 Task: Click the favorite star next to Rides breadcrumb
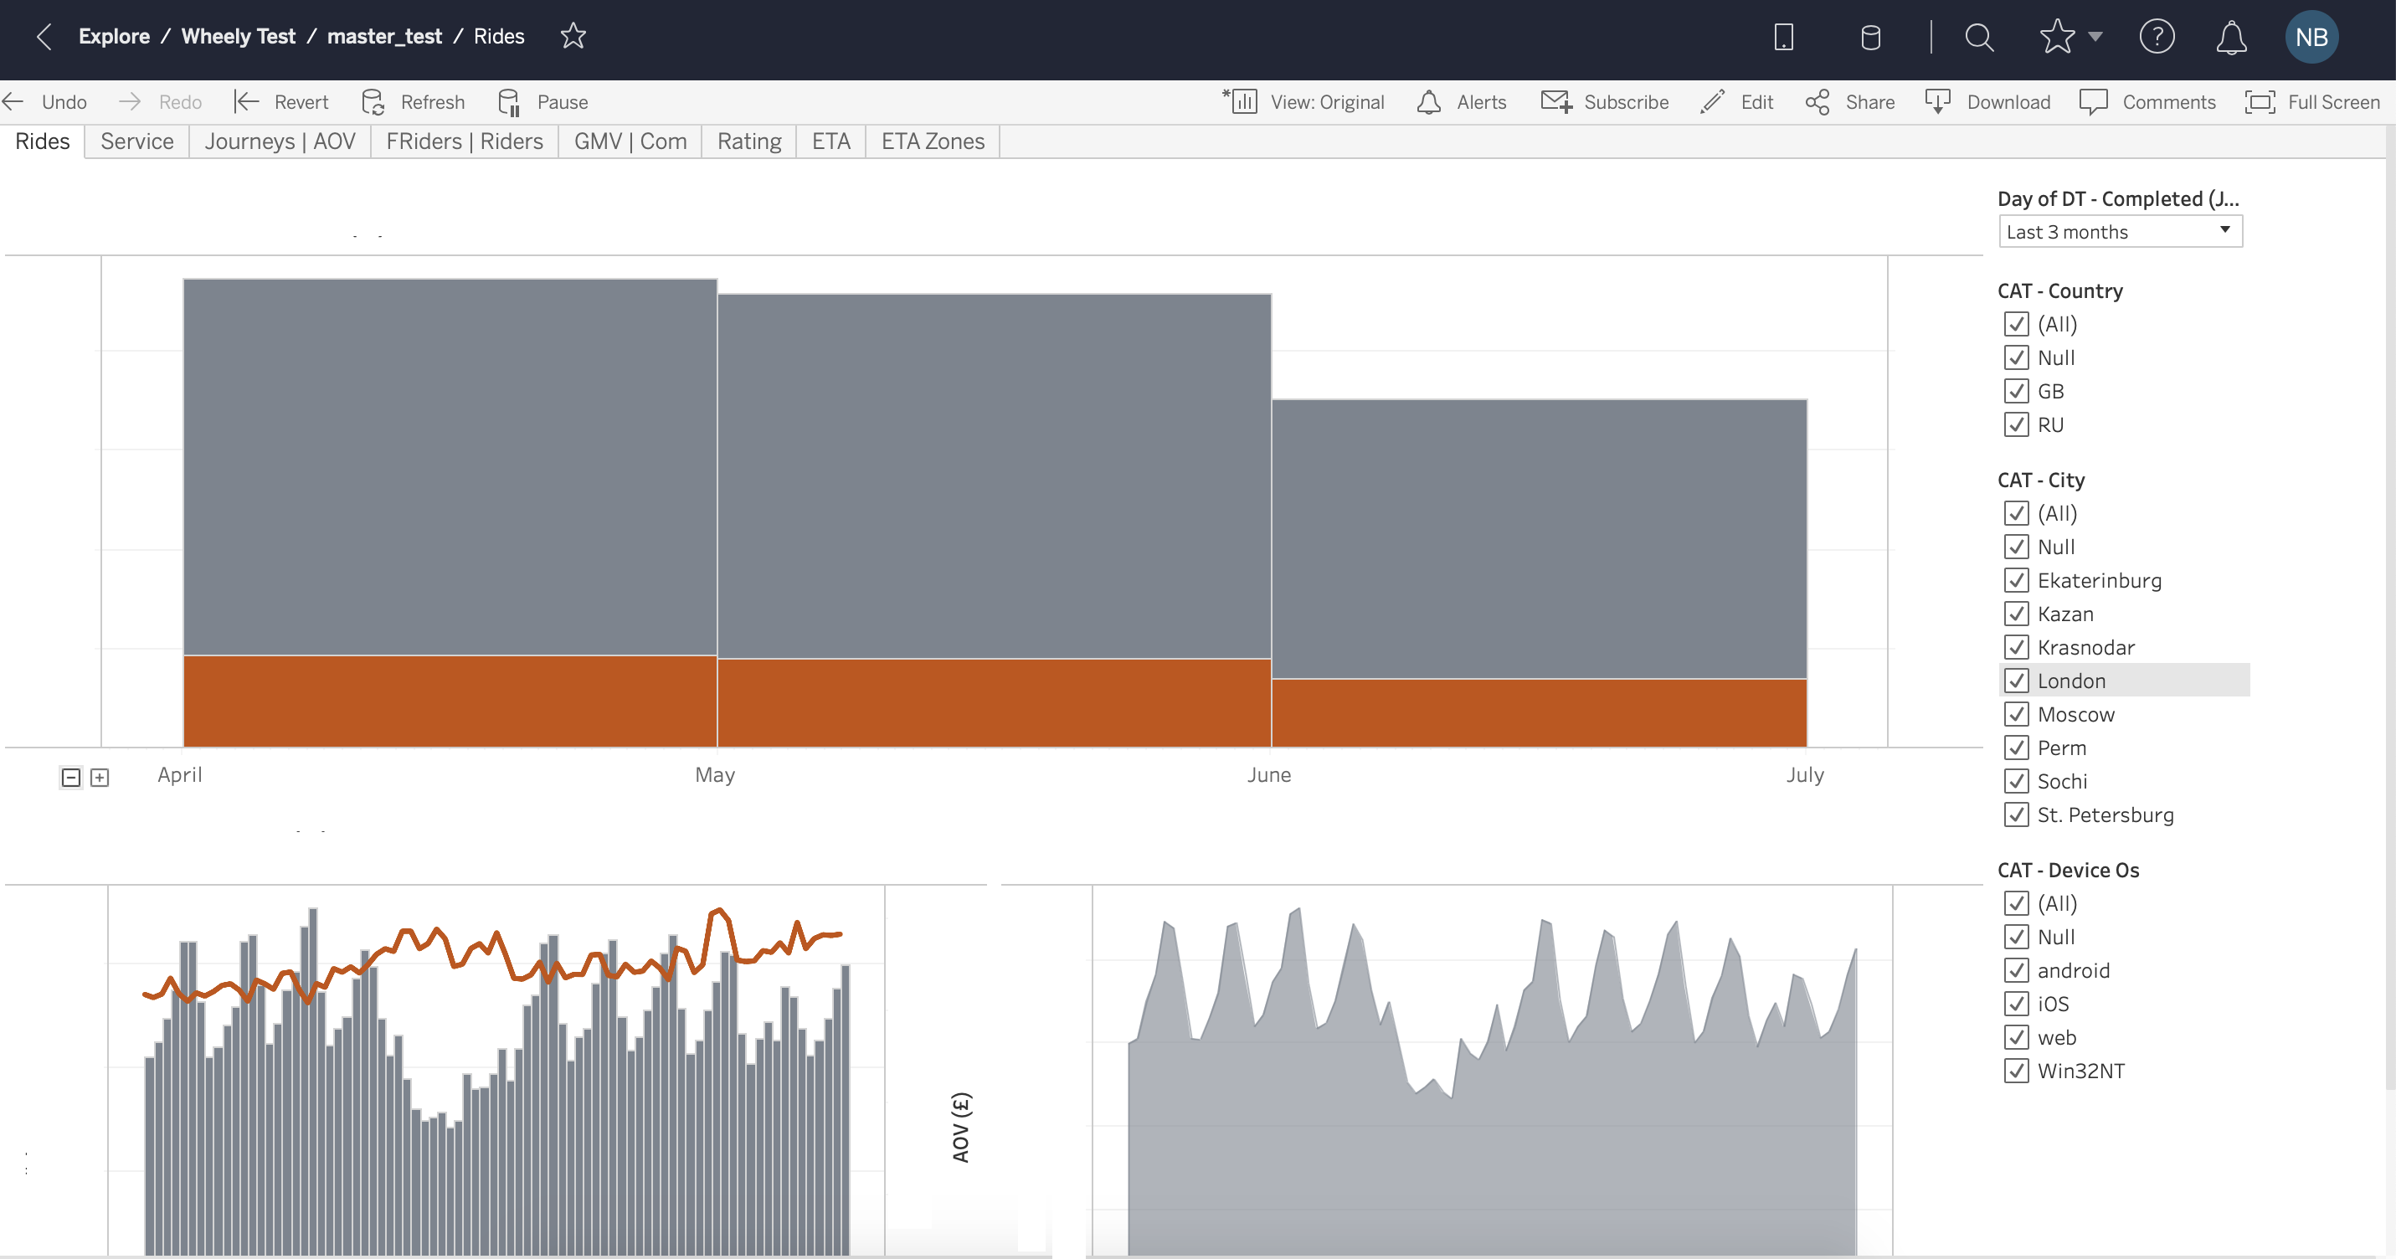click(x=573, y=36)
